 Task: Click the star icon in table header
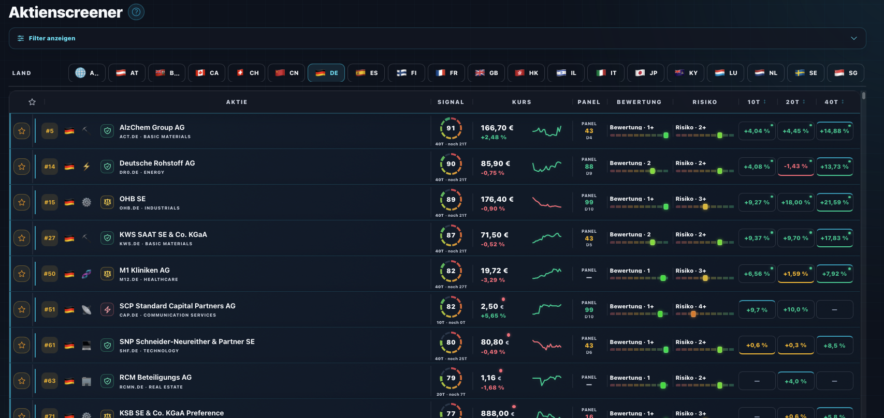32,102
